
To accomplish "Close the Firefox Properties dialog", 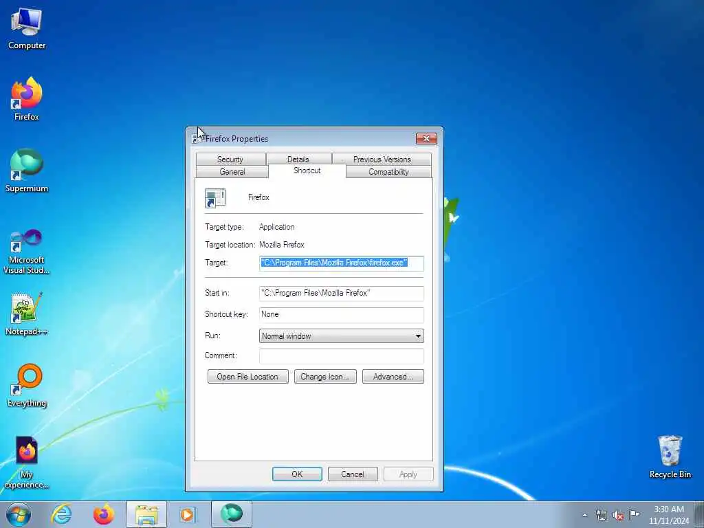I will (426, 139).
